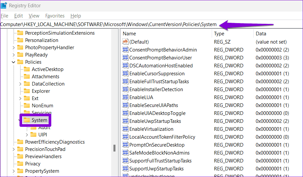
Task: Click the Personalization folder icon
Action: 20,40
